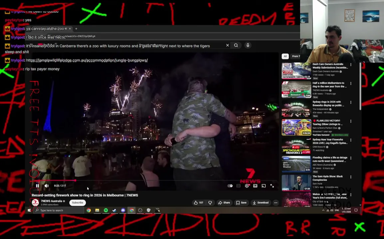Image resolution: width=384 pixels, height=239 pixels.
Task: Enter fullscreen mode
Action: point(272,186)
